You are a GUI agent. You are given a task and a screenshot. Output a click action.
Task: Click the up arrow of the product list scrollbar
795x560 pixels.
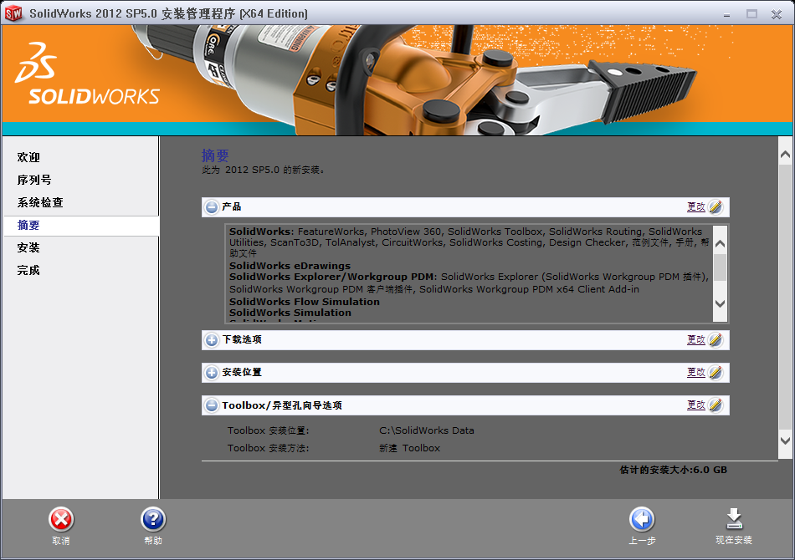pyautogui.click(x=720, y=243)
